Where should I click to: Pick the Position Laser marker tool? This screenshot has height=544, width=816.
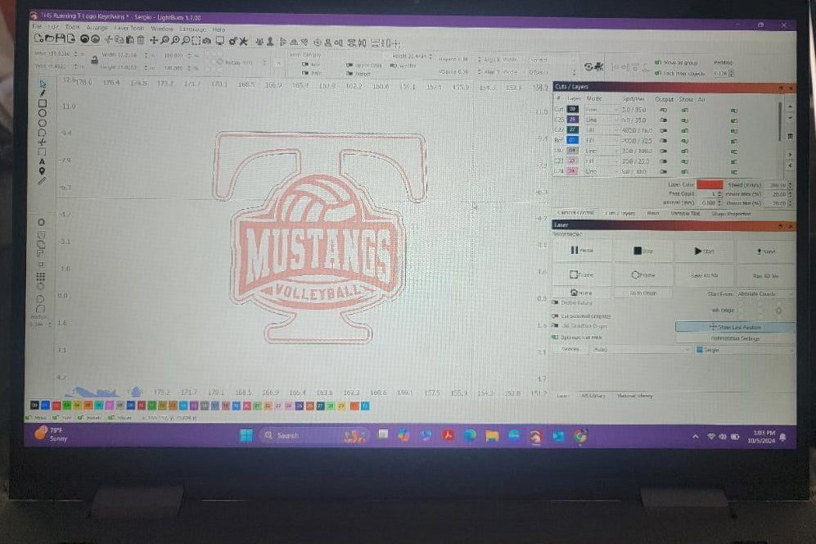coord(43,171)
